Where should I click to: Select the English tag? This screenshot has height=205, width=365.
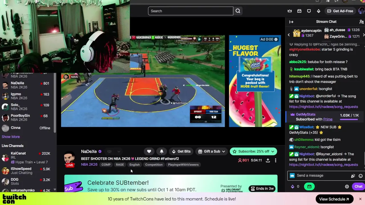point(134,165)
